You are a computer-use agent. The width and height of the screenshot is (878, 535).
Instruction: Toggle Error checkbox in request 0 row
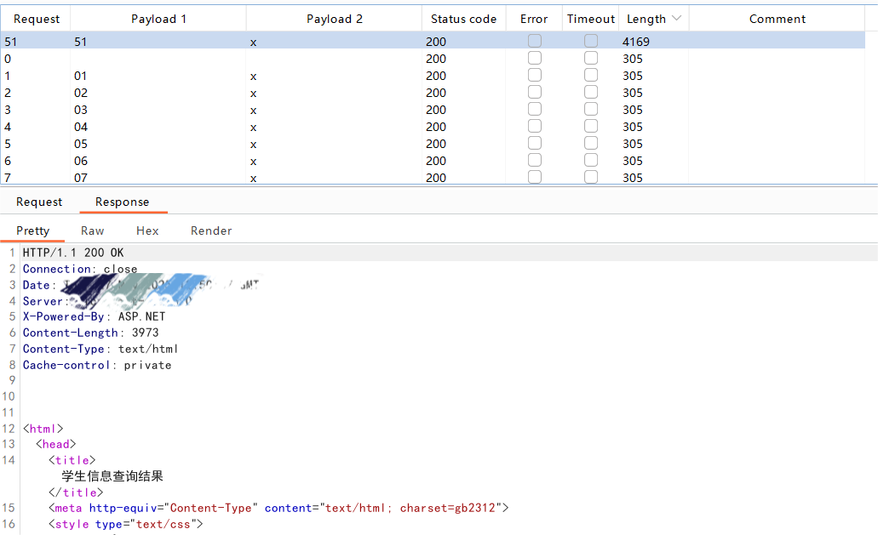535,58
